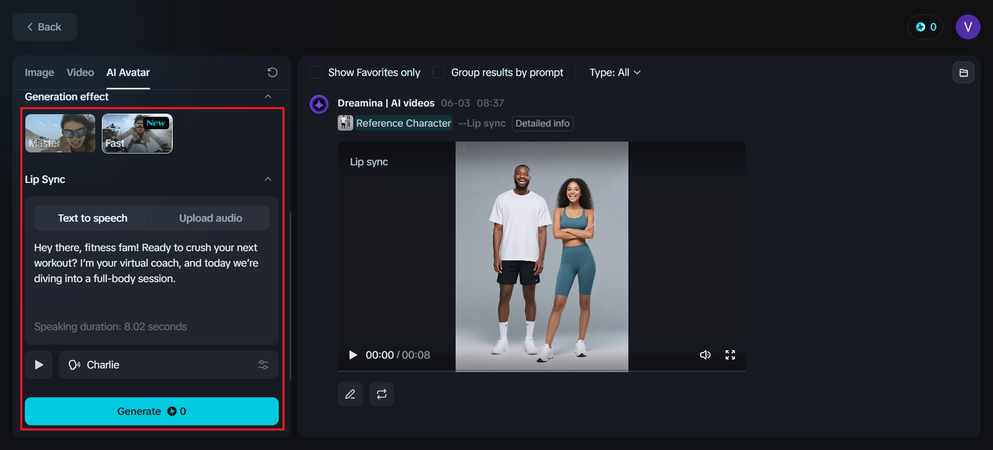993x450 pixels.
Task: Open voice settings sliders icon for Charlie
Action: pos(263,365)
